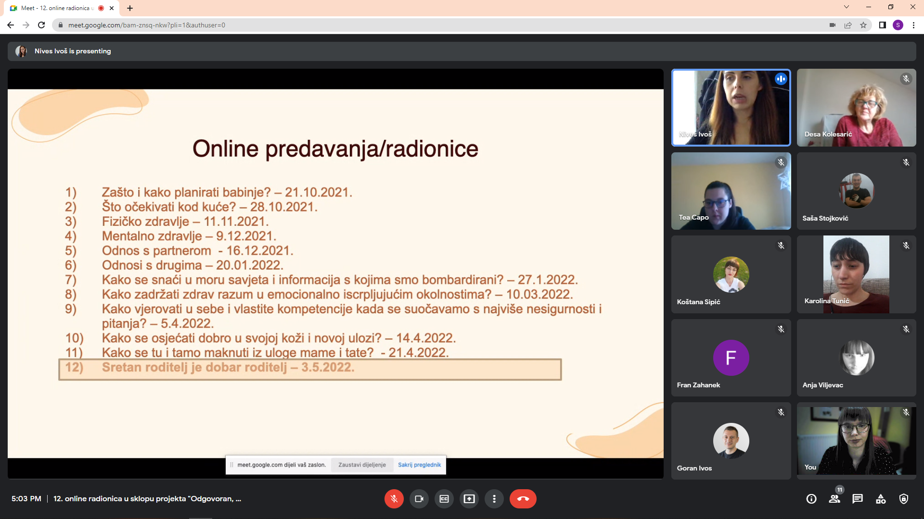924x519 pixels.
Task: Unmute the microphone button
Action: [x=394, y=499]
